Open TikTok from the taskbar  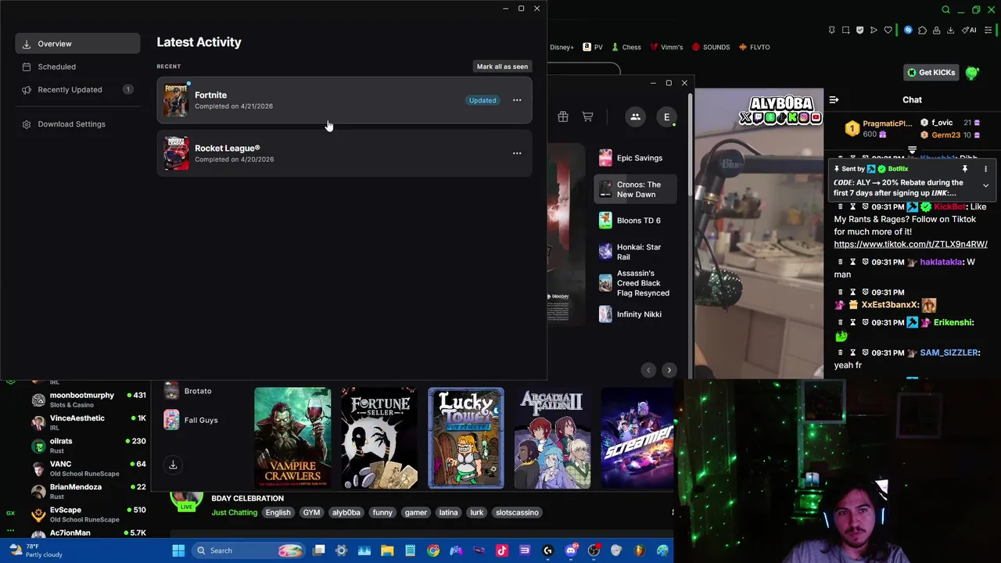tap(502, 550)
